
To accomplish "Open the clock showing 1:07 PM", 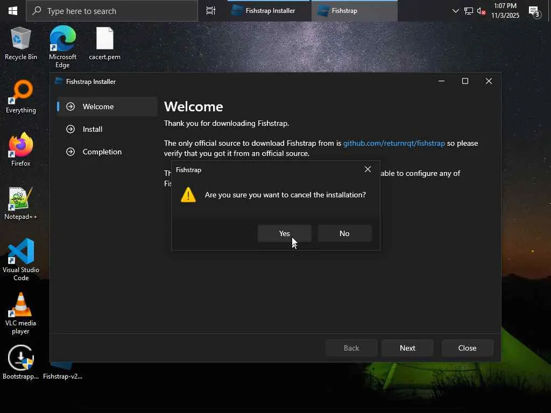I will (x=505, y=11).
